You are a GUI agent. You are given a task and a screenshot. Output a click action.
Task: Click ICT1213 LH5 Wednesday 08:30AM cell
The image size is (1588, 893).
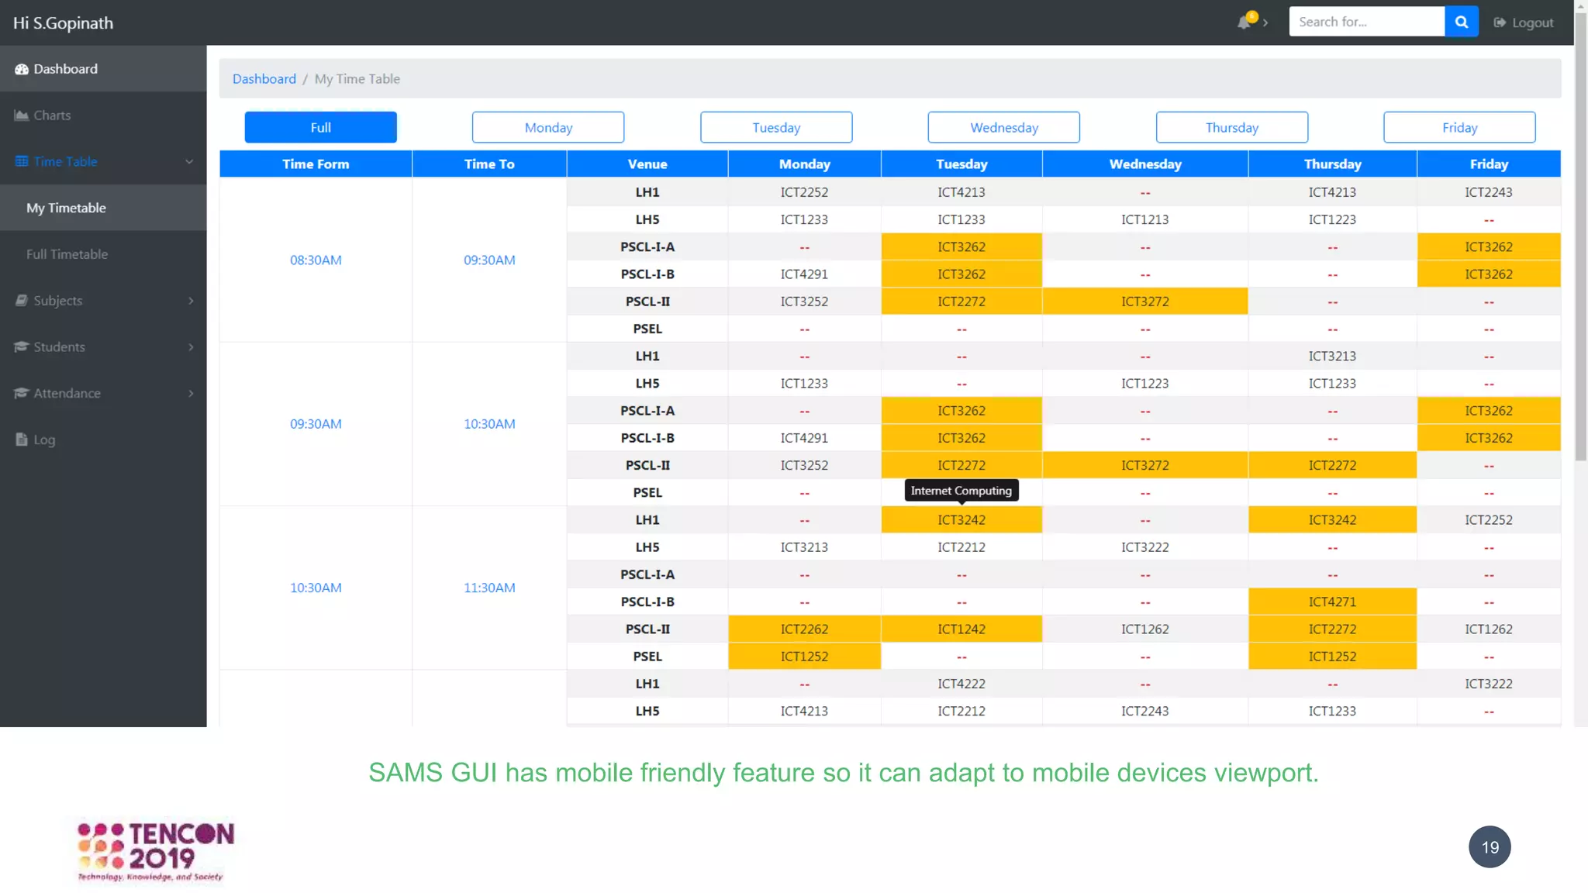[x=1144, y=219]
